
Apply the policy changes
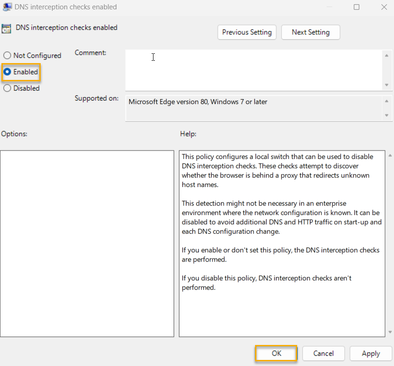(371, 353)
